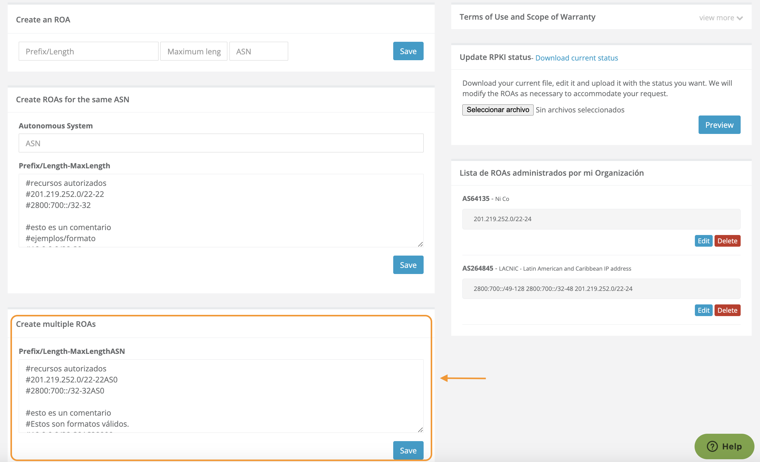Click Download current status link
The image size is (760, 462).
[x=576, y=58]
